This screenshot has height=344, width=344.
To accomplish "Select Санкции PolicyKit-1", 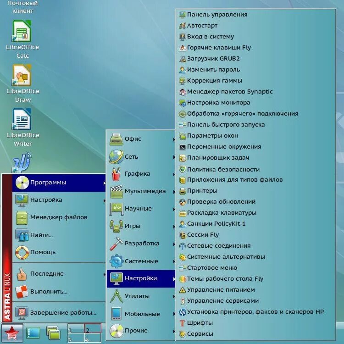I will [256, 224].
